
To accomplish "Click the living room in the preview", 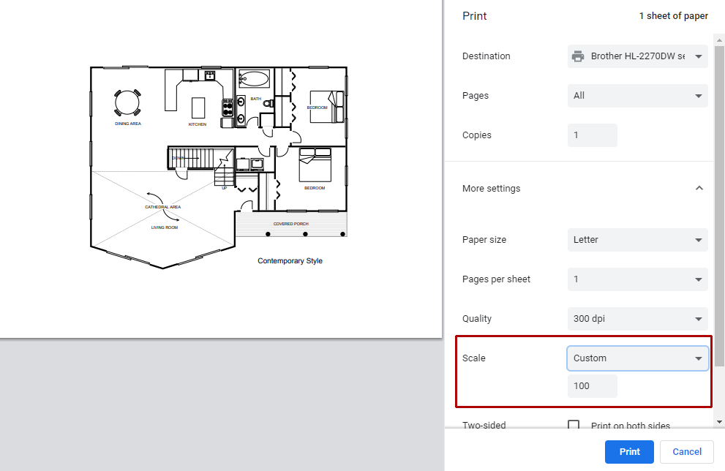I will (x=164, y=227).
